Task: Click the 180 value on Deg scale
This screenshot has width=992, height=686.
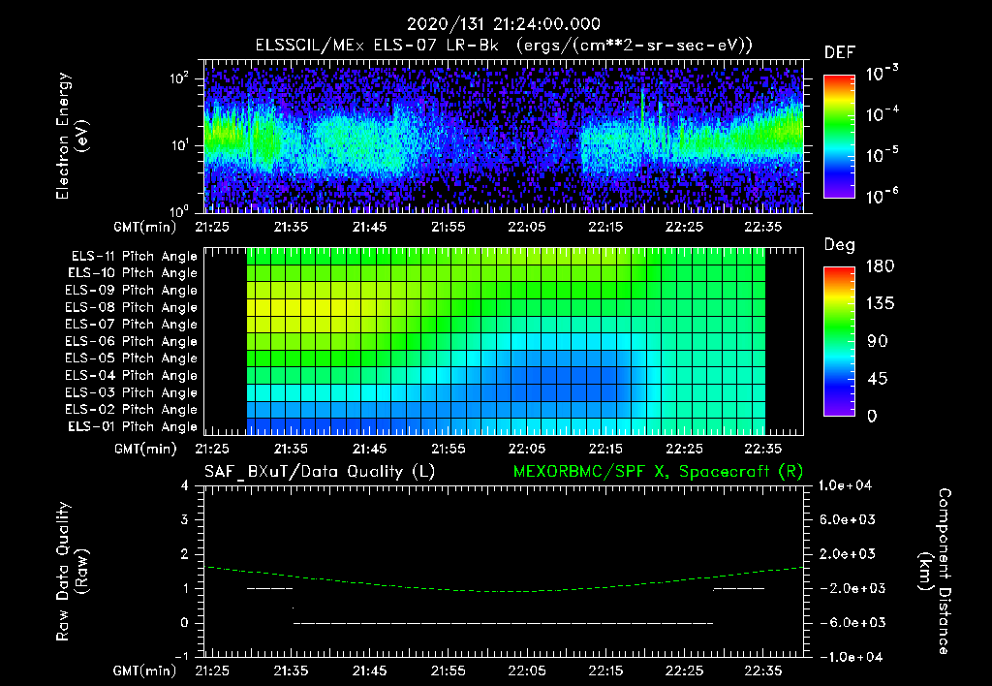Action: [x=880, y=266]
